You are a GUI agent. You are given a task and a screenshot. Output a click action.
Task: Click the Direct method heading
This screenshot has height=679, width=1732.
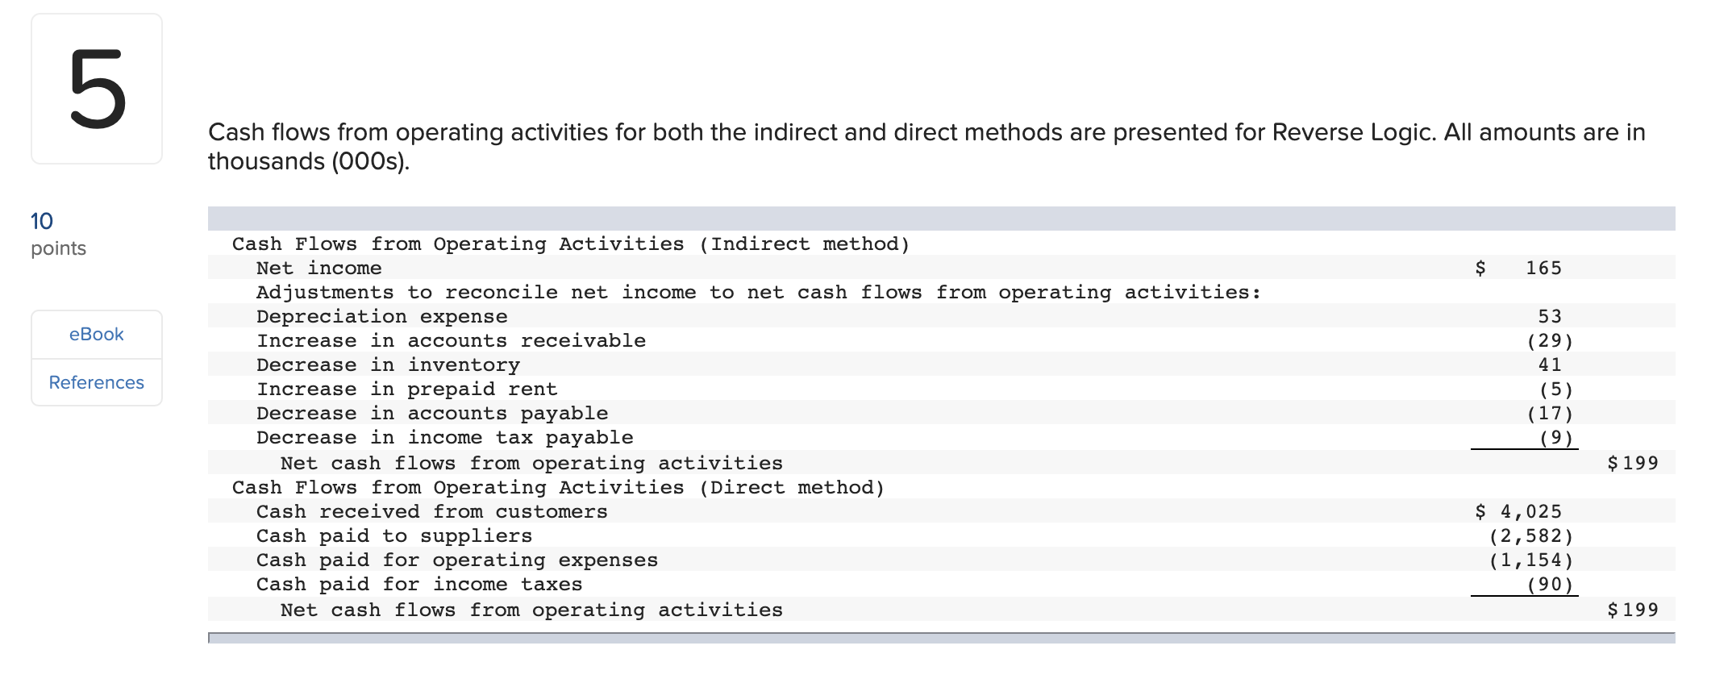557,487
